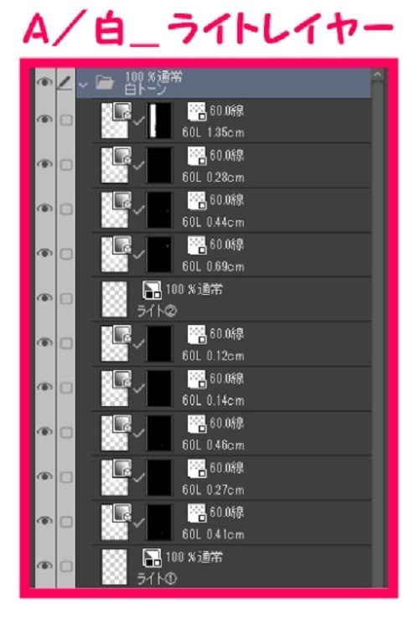The image size is (419, 618).
Task: Click the tone icon on the 60L 0.46cm layer
Action: [x=197, y=424]
